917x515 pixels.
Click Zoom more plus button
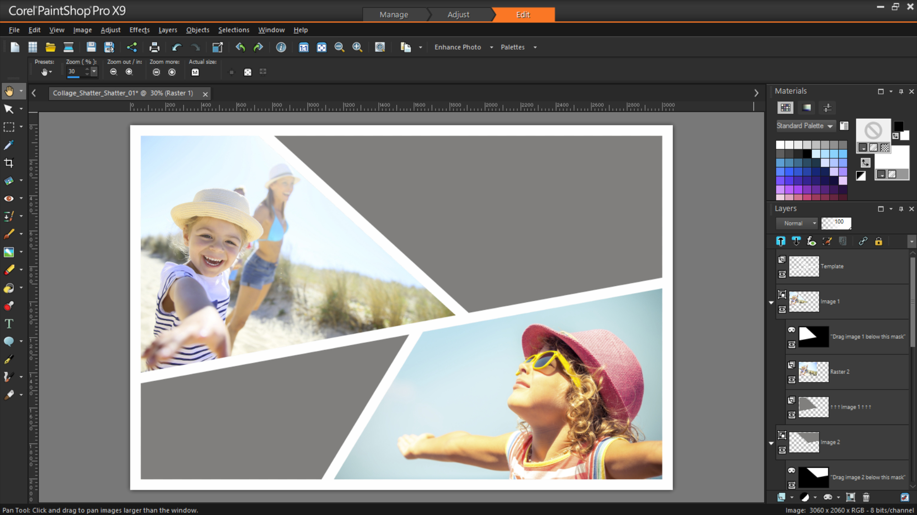172,72
